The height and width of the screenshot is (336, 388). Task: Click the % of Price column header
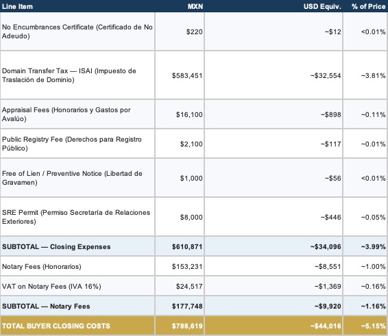(x=368, y=6)
